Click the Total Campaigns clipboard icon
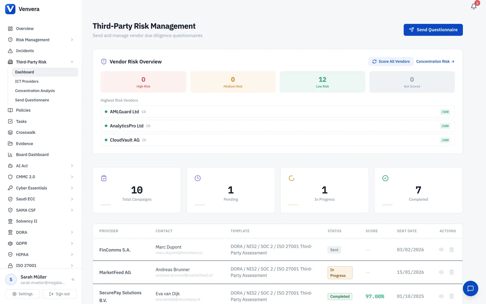Screen dimensions: 486x304 tap(104, 178)
